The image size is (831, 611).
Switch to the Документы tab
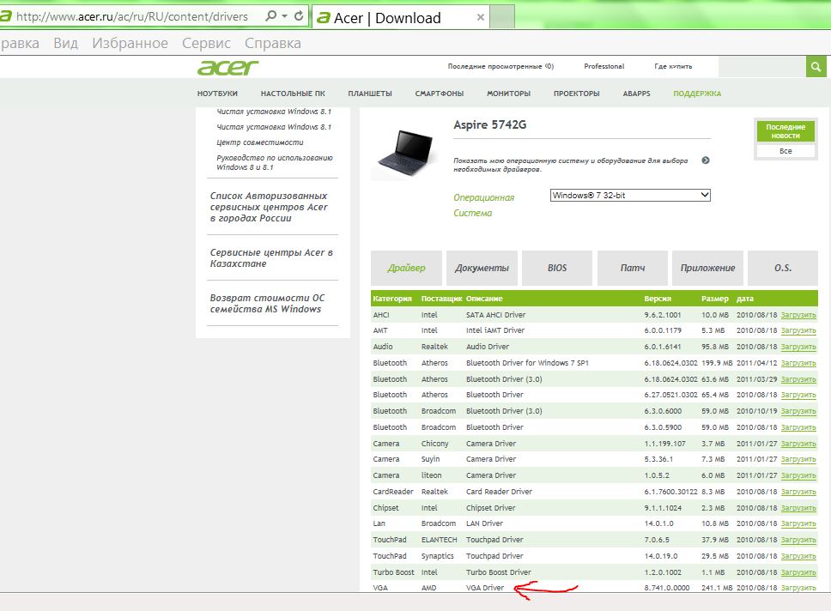pos(482,268)
